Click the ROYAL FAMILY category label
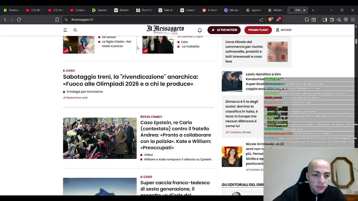 (x=151, y=117)
